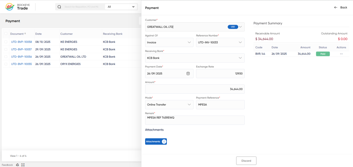Check the UTD-BVP-10058 row checkbox
Image resolution: width=353 pixels, height=167 pixels.
coord(6,42)
